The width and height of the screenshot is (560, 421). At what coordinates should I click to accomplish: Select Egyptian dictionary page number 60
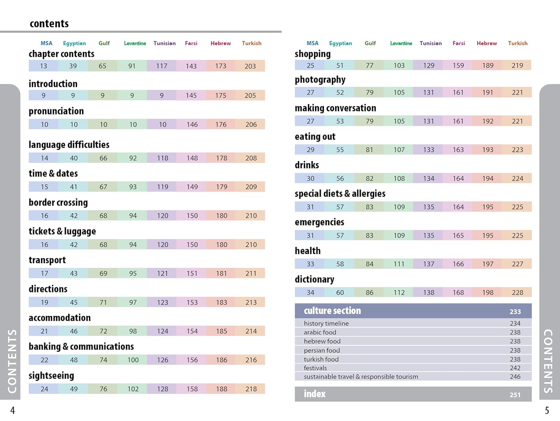(340, 293)
